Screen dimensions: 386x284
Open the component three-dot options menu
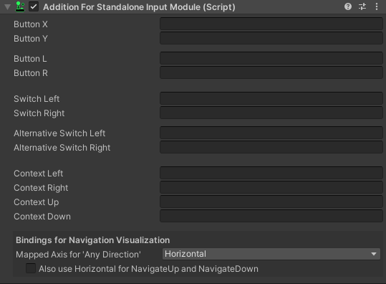[x=377, y=6]
